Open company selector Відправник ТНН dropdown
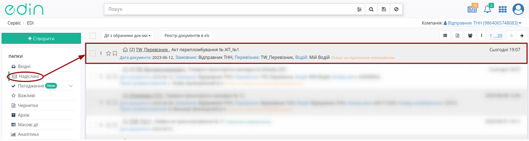 click(482, 23)
